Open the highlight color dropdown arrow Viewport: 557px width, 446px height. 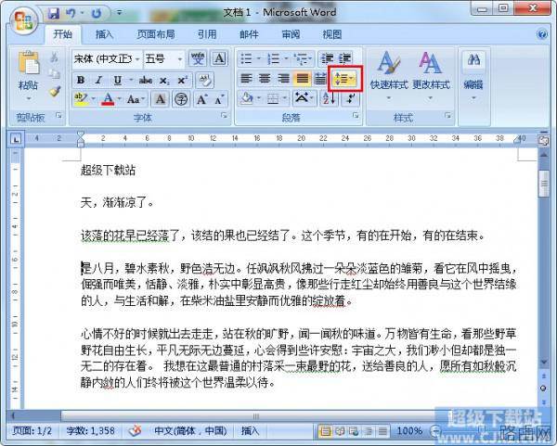tap(94, 99)
